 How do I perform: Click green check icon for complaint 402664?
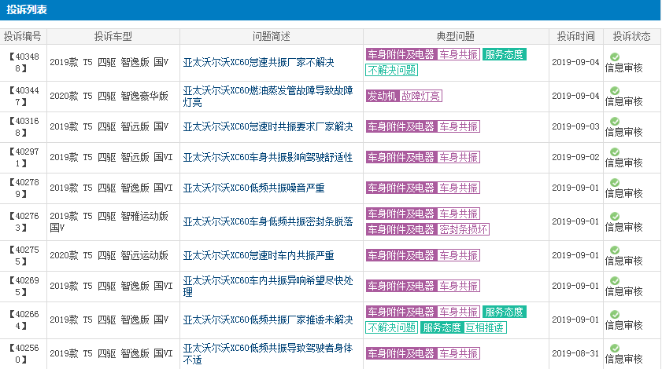[x=615, y=314]
